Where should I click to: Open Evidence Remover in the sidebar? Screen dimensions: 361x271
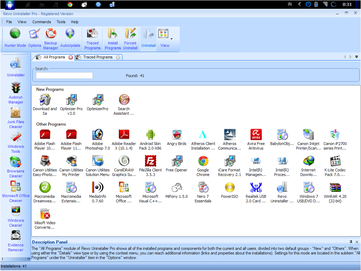point(15,241)
